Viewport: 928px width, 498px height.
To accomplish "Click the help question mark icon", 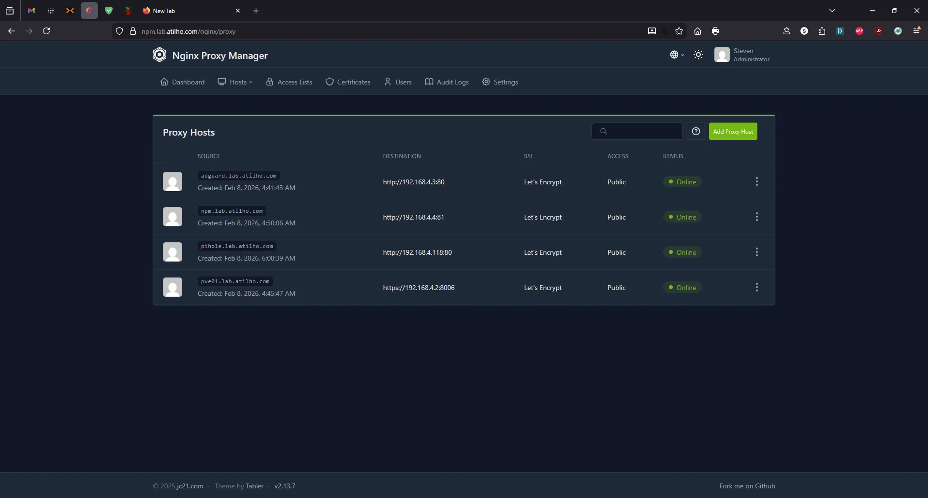I will (696, 132).
